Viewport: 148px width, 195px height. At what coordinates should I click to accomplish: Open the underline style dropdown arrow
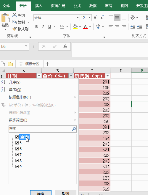[54, 27]
